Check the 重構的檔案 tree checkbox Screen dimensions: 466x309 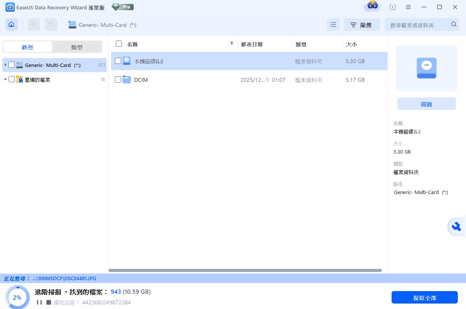pos(12,79)
